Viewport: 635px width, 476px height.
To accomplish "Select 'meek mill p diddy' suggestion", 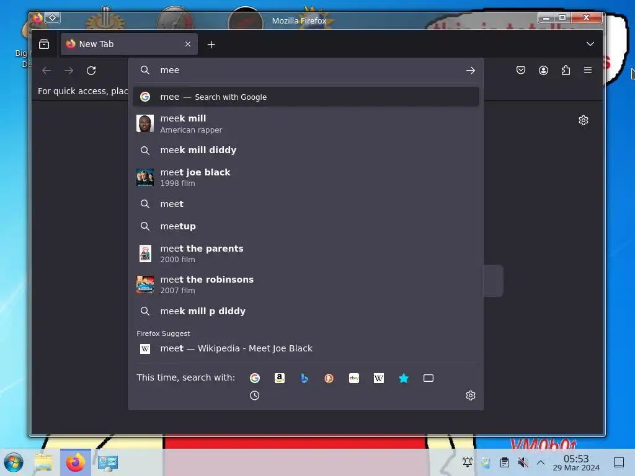I will (x=306, y=311).
